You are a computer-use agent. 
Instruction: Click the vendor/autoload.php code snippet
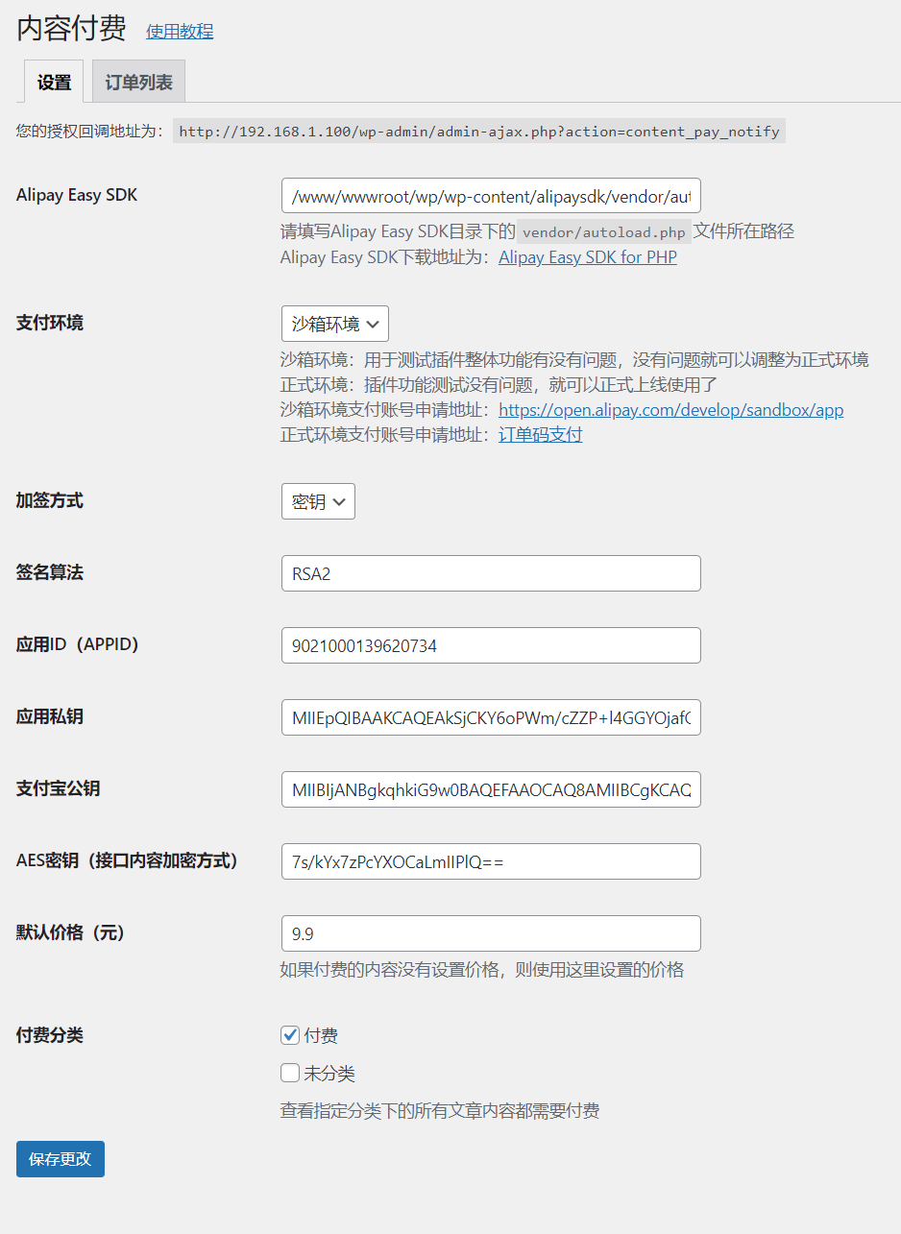(x=604, y=232)
